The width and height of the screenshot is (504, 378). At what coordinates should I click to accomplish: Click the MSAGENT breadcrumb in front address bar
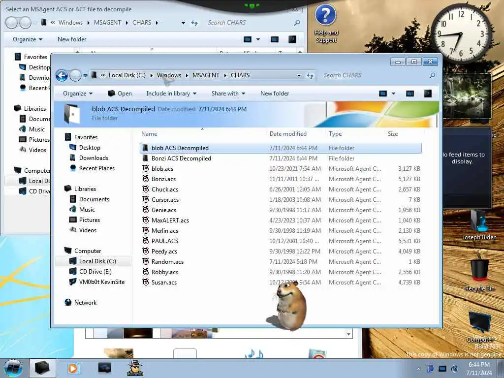tap(206, 75)
